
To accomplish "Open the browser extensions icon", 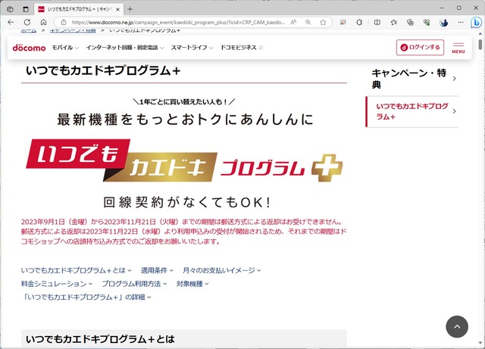I will click(x=359, y=22).
